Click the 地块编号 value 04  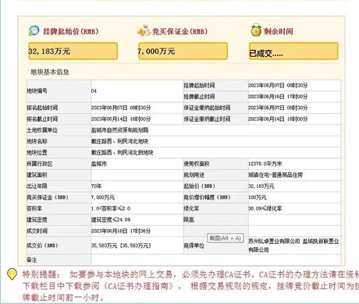tap(94, 91)
